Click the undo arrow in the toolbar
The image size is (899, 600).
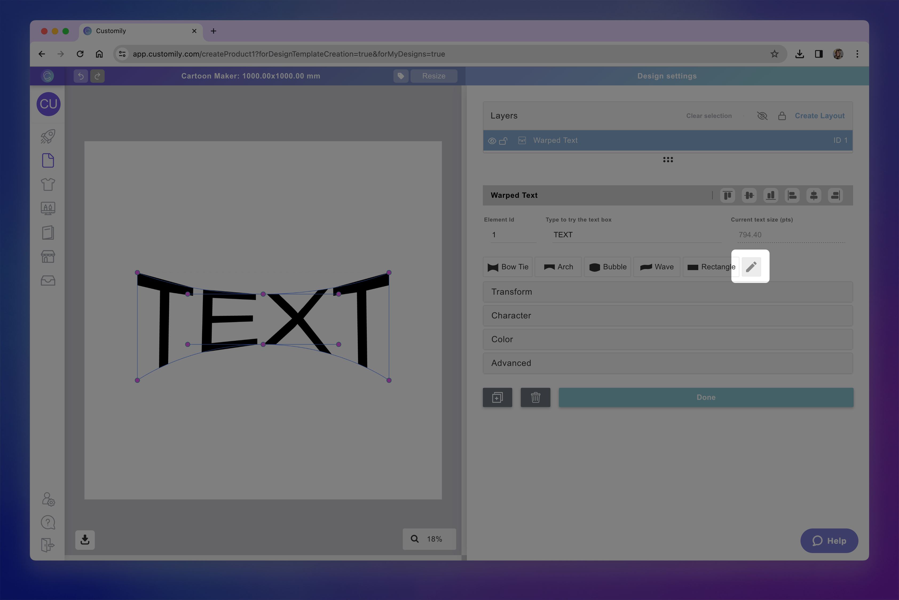point(80,76)
